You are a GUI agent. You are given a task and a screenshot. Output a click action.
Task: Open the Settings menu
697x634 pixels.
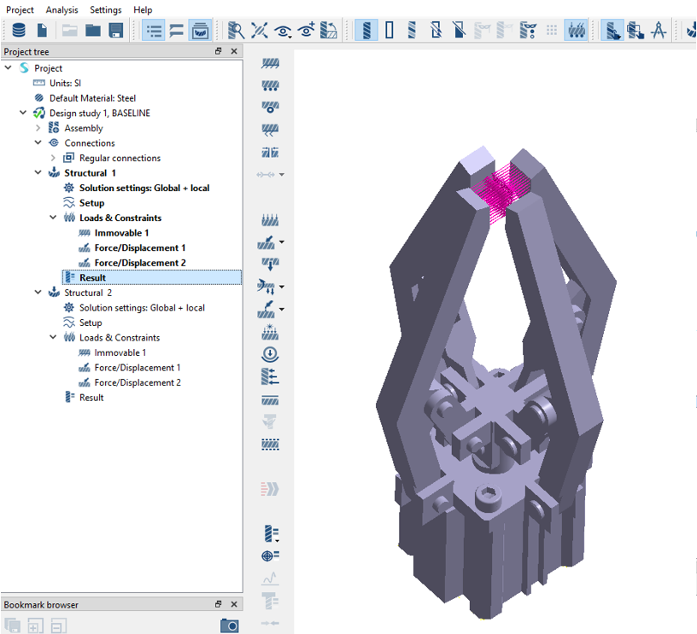105,9
